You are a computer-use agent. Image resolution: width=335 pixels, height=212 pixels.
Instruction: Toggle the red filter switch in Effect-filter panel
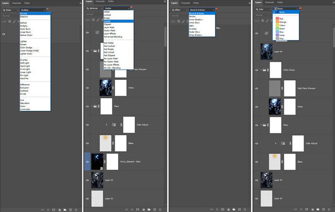click(216, 9)
